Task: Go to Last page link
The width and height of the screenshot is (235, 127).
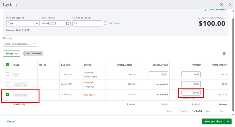Action: click(x=222, y=111)
